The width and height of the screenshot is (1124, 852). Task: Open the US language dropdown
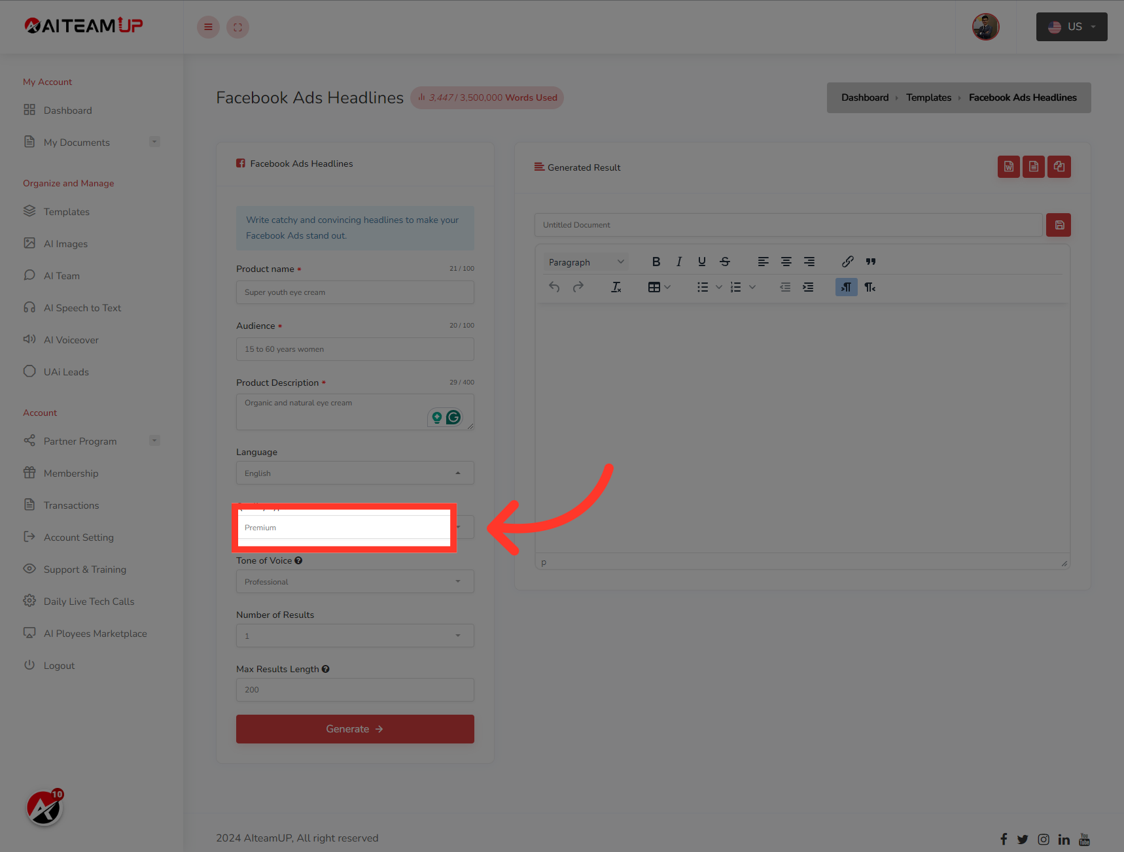pos(1072,27)
